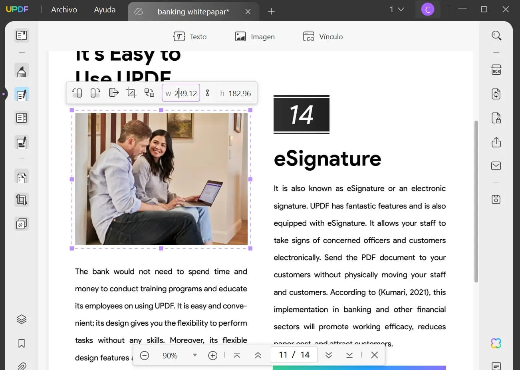Image resolution: width=520 pixels, height=370 pixels.
Task: Click the Save as other icon
Action: (x=496, y=199)
